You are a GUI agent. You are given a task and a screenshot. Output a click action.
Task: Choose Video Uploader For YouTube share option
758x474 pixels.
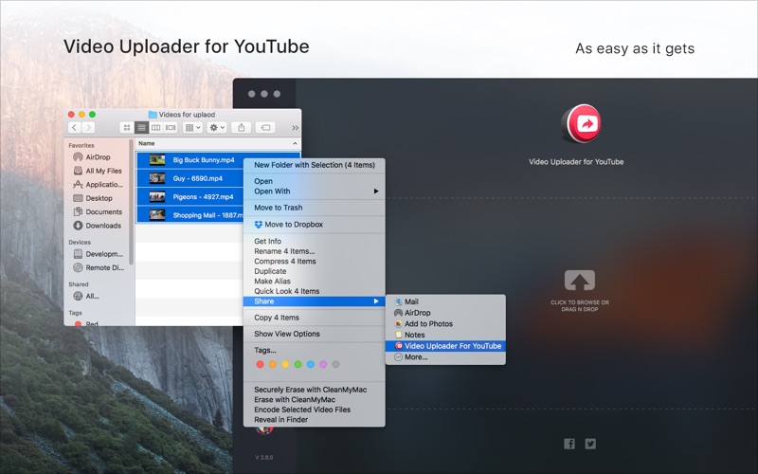[445, 346]
